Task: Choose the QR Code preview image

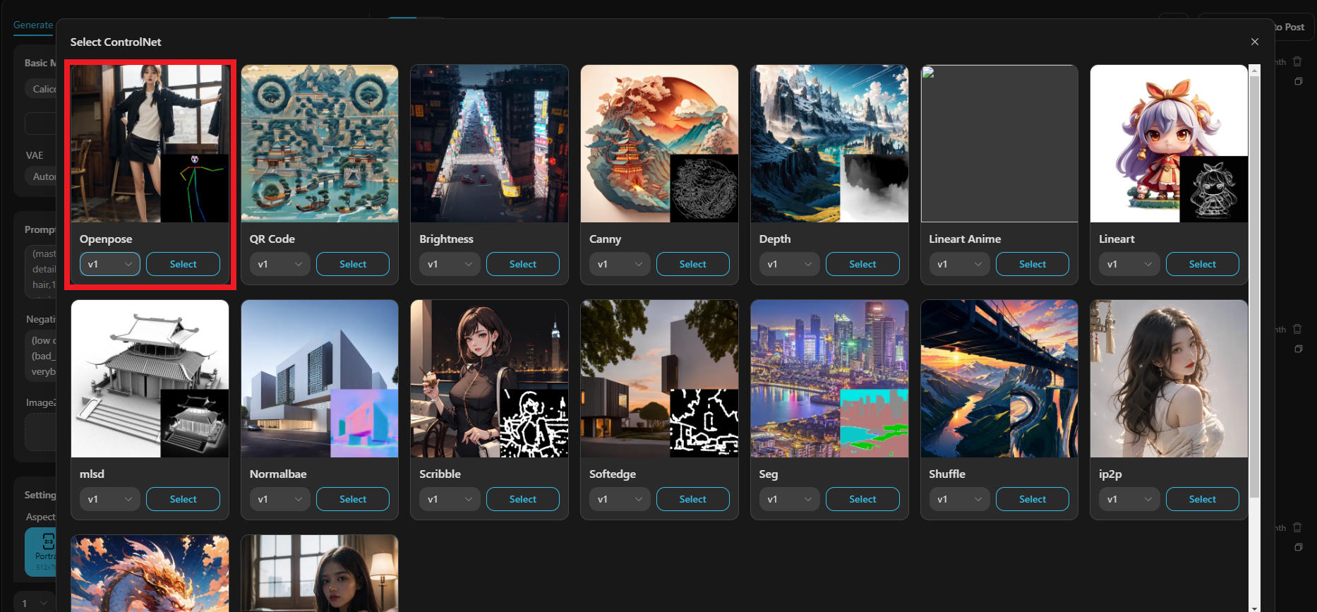Action: (x=319, y=144)
